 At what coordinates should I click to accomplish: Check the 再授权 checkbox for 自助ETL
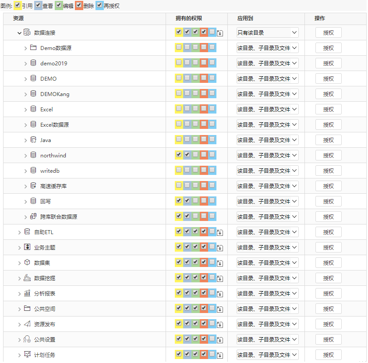click(x=212, y=231)
